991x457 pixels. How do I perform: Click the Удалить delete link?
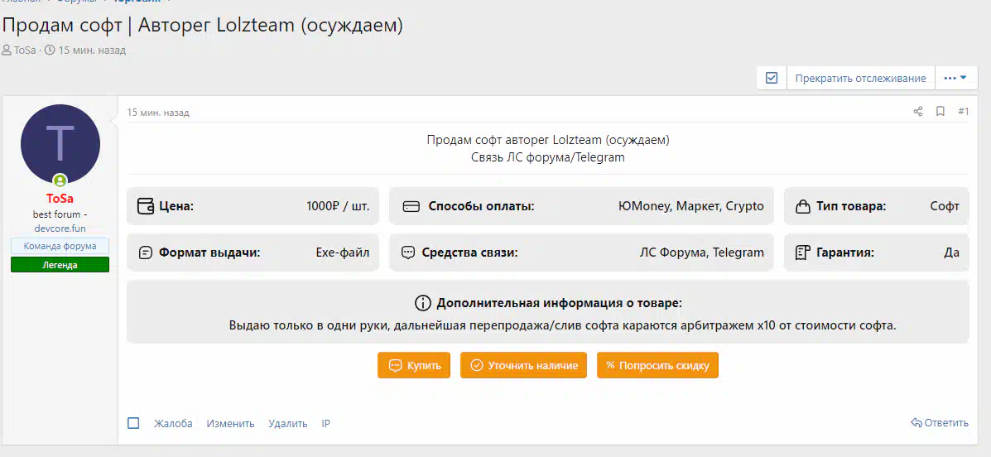(287, 423)
